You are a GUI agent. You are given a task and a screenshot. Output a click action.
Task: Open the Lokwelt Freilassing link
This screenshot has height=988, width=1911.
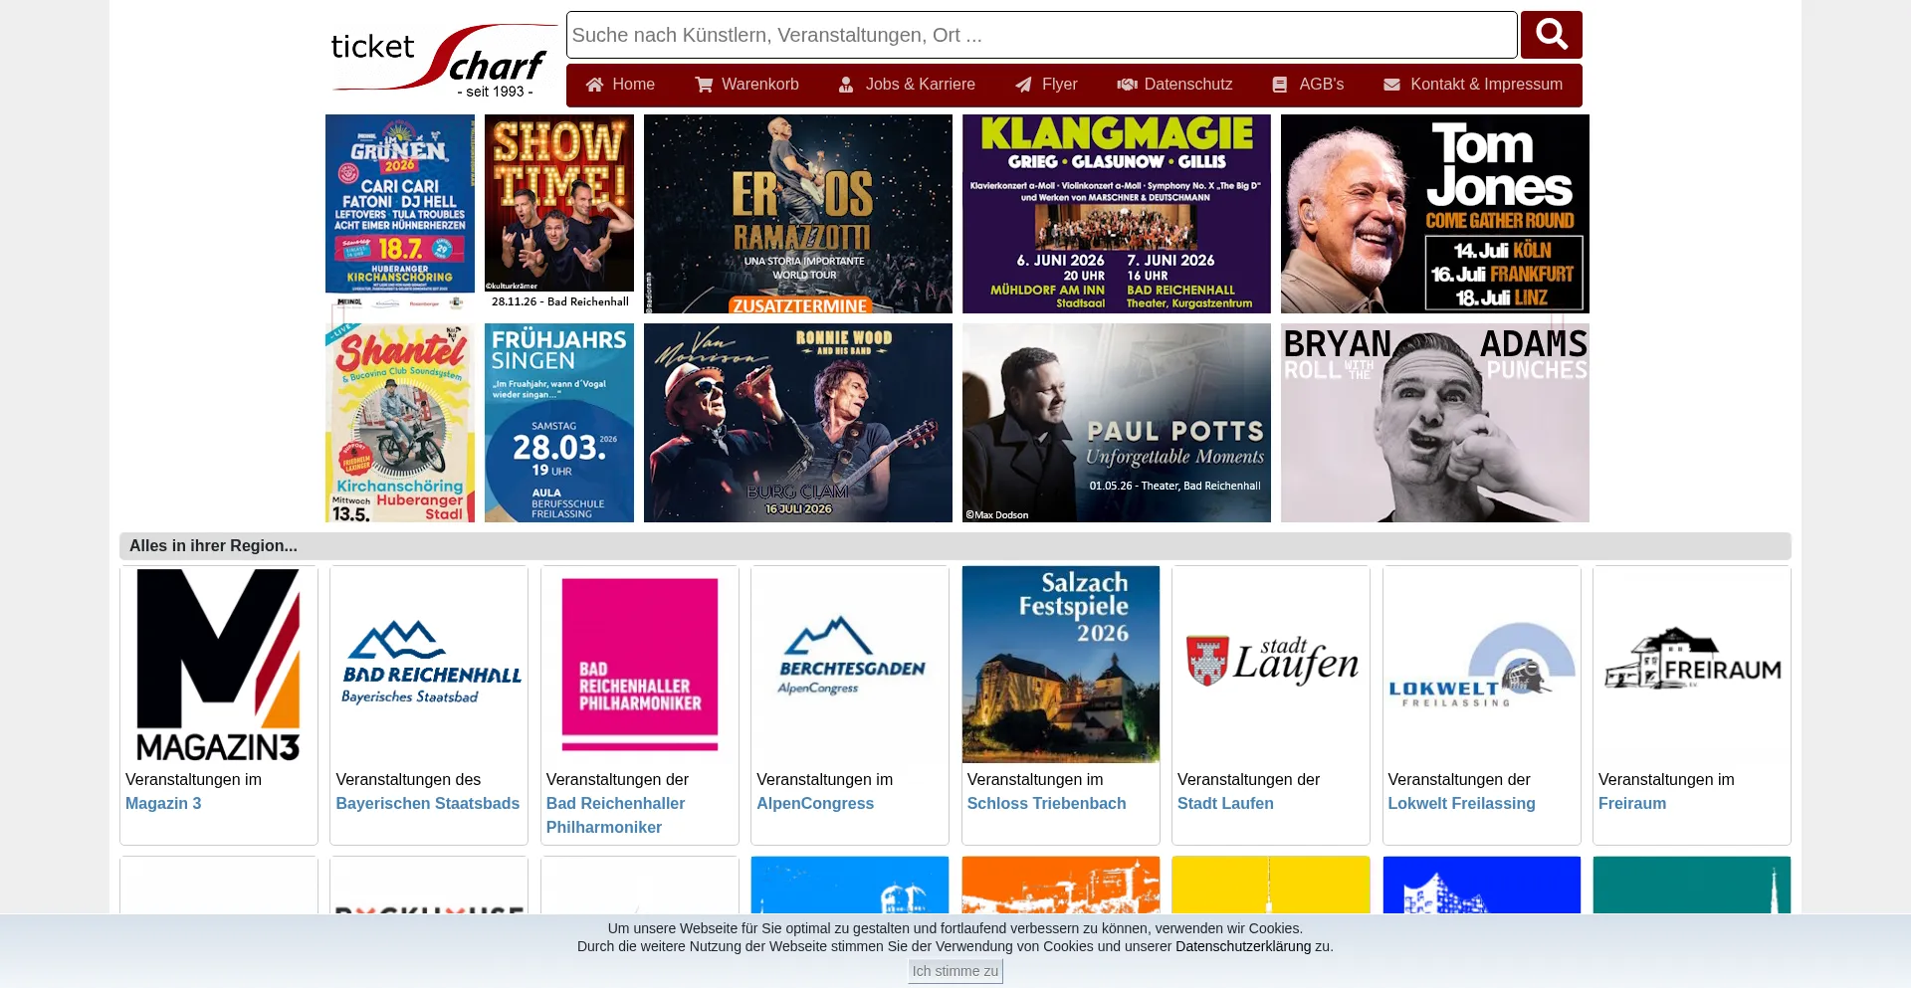click(x=1461, y=803)
